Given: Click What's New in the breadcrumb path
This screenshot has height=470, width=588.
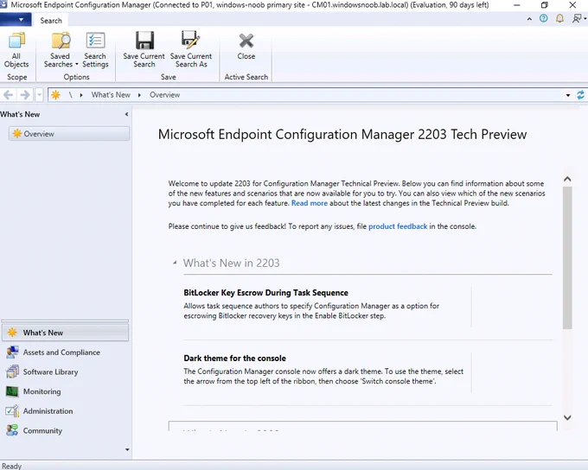Looking at the screenshot, I should pyautogui.click(x=111, y=95).
